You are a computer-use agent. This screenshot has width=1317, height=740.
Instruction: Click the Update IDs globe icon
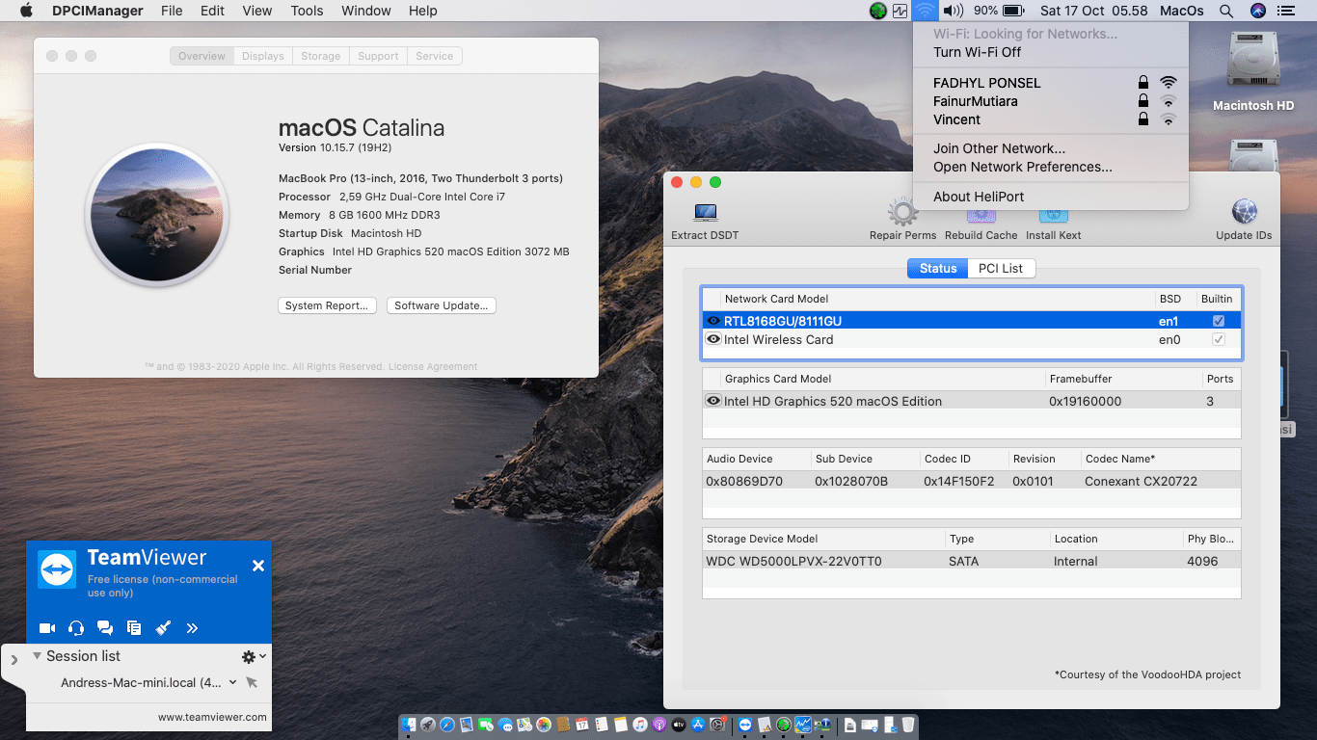point(1244,212)
